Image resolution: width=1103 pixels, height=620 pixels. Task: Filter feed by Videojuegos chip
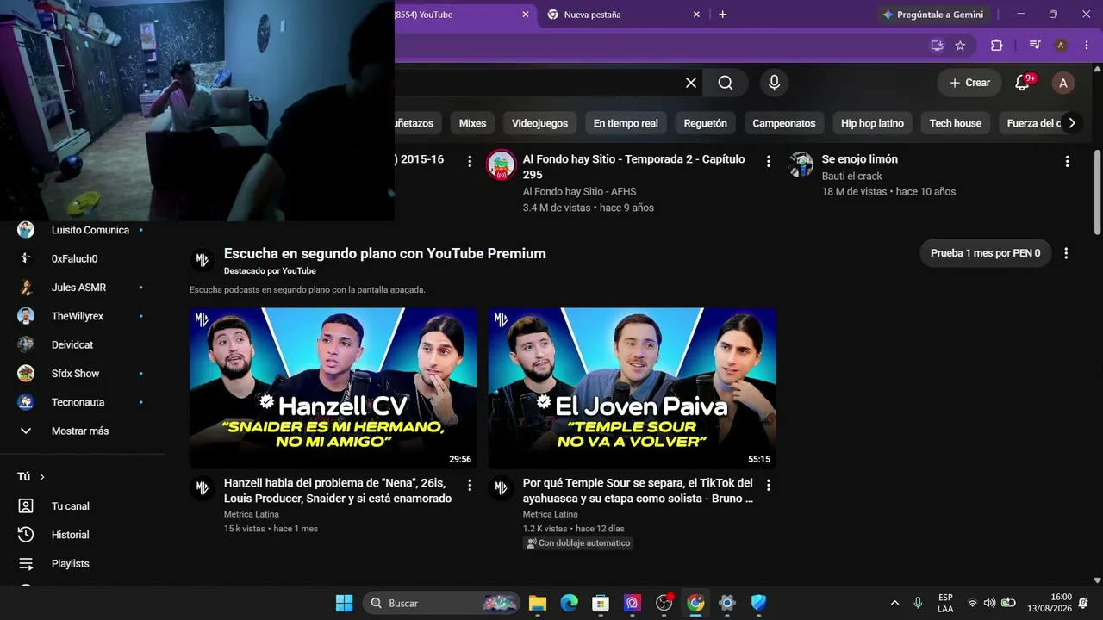[x=539, y=123]
